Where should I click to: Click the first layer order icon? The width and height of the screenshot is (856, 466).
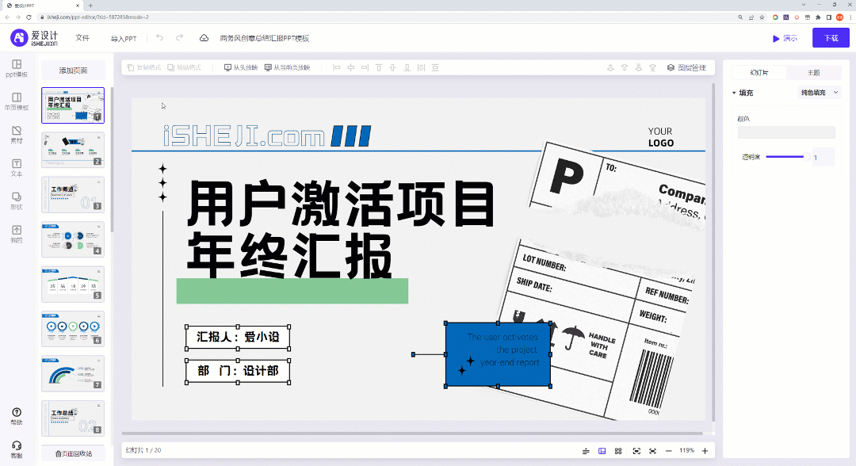(610, 67)
